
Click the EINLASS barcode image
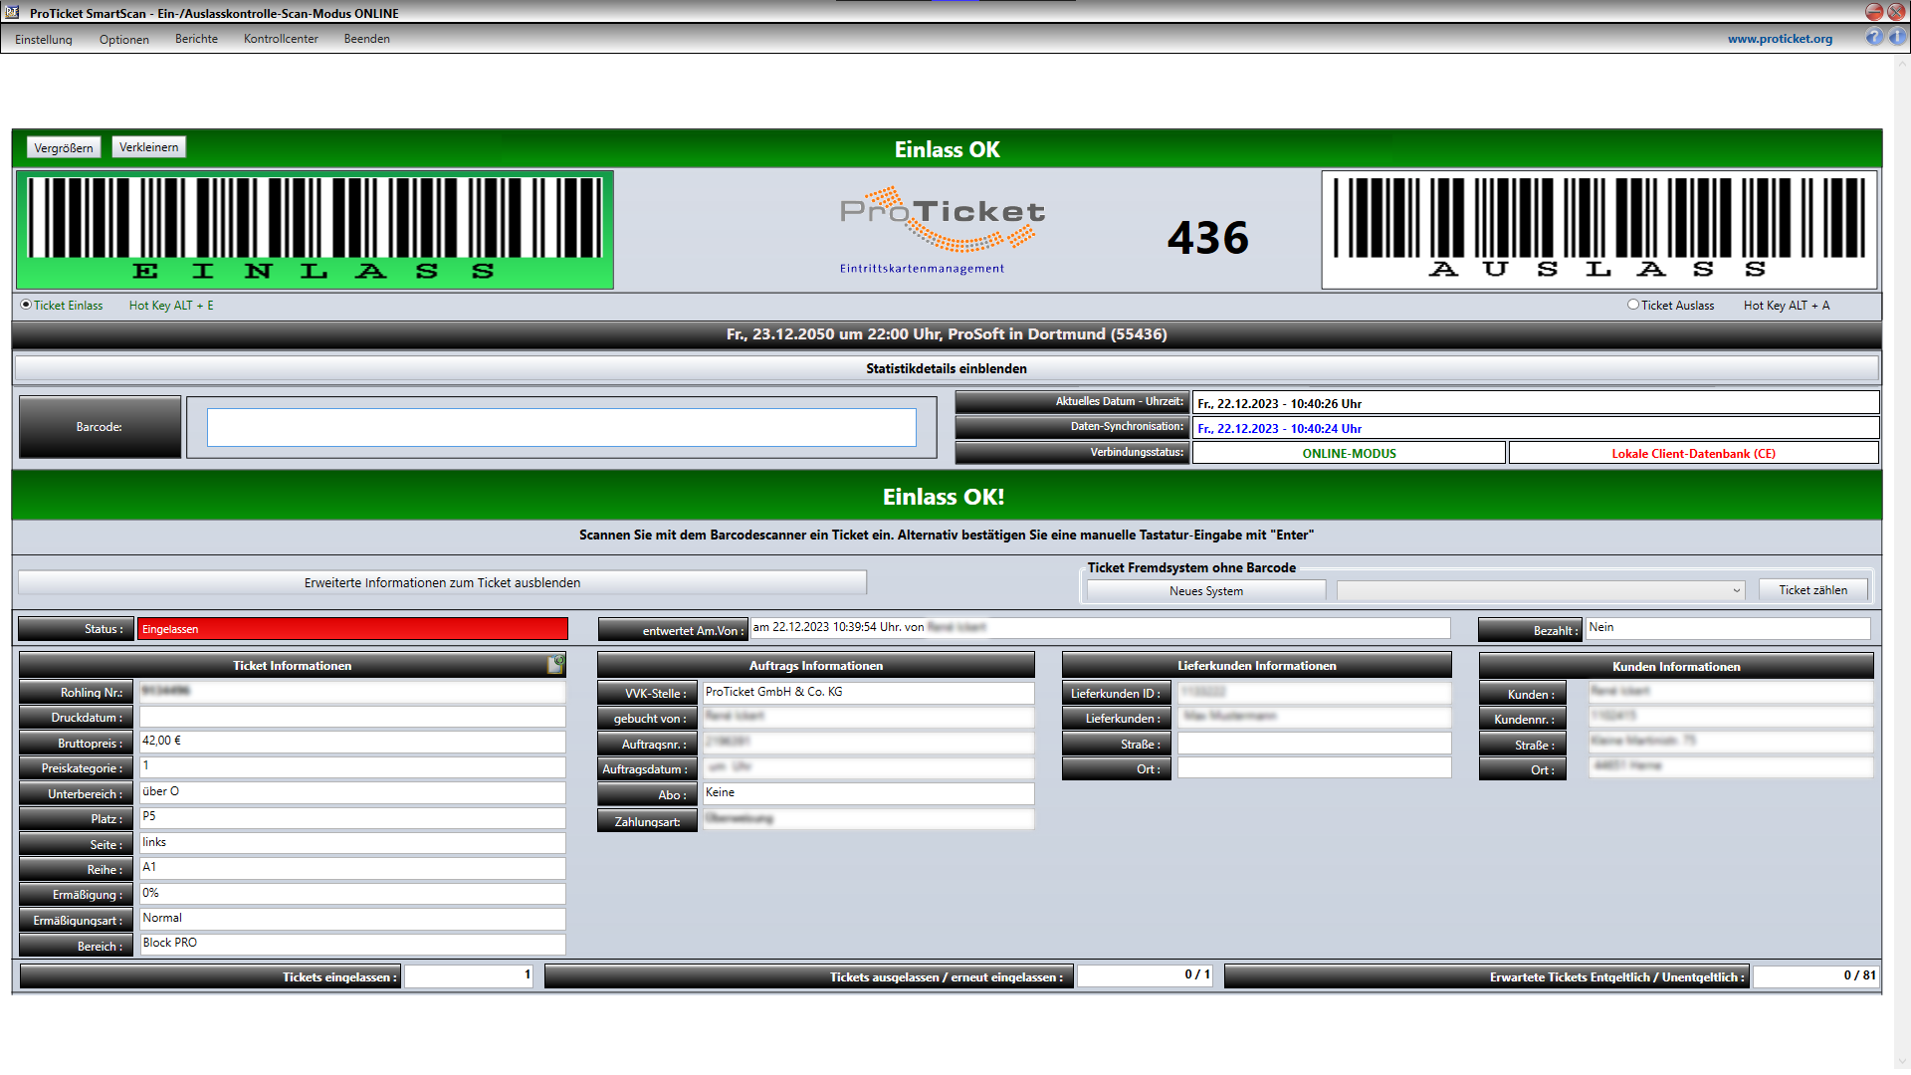[315, 230]
